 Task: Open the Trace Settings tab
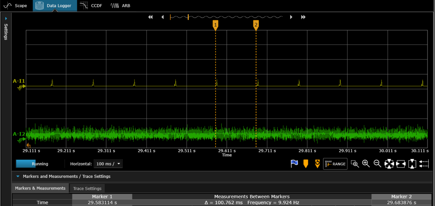[87, 188]
